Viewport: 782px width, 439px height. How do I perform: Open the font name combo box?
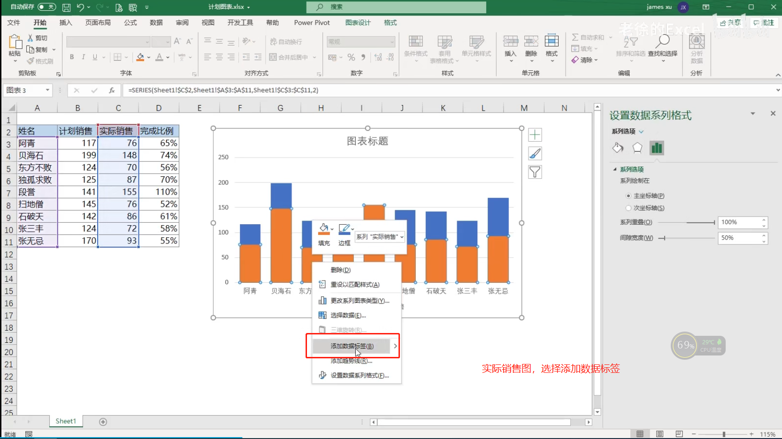[108, 42]
